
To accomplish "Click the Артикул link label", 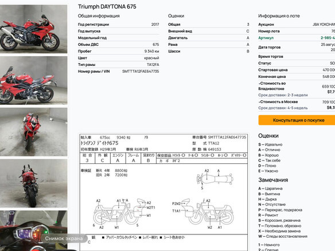I will click(x=266, y=38).
